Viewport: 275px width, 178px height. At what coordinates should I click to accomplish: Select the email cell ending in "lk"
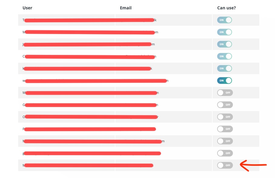click(x=164, y=20)
